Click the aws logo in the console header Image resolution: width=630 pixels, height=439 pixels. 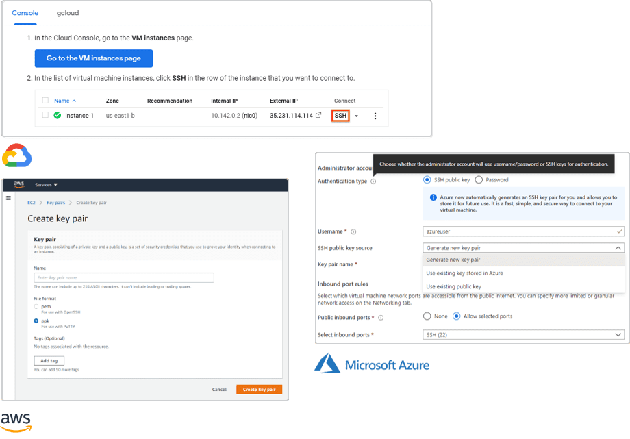pos(19,184)
